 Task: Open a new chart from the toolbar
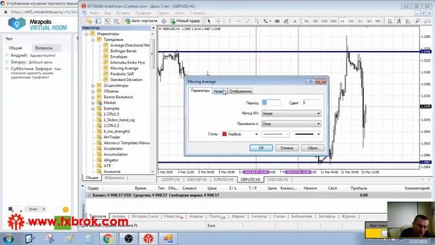click(x=89, y=21)
